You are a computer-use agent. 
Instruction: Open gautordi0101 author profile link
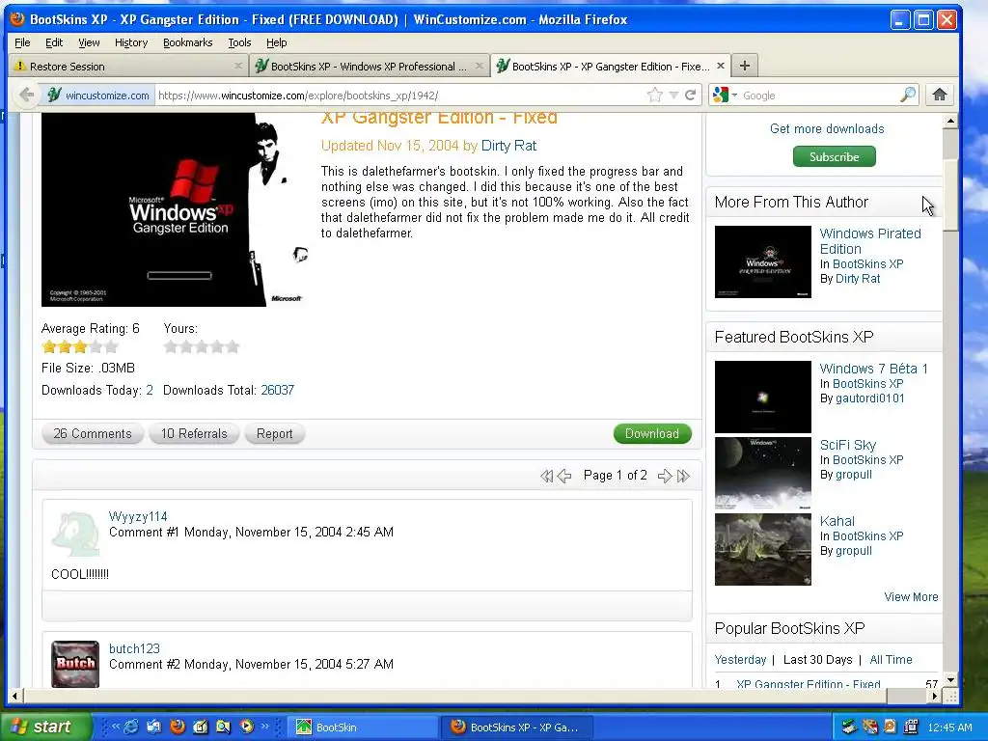pyautogui.click(x=869, y=398)
